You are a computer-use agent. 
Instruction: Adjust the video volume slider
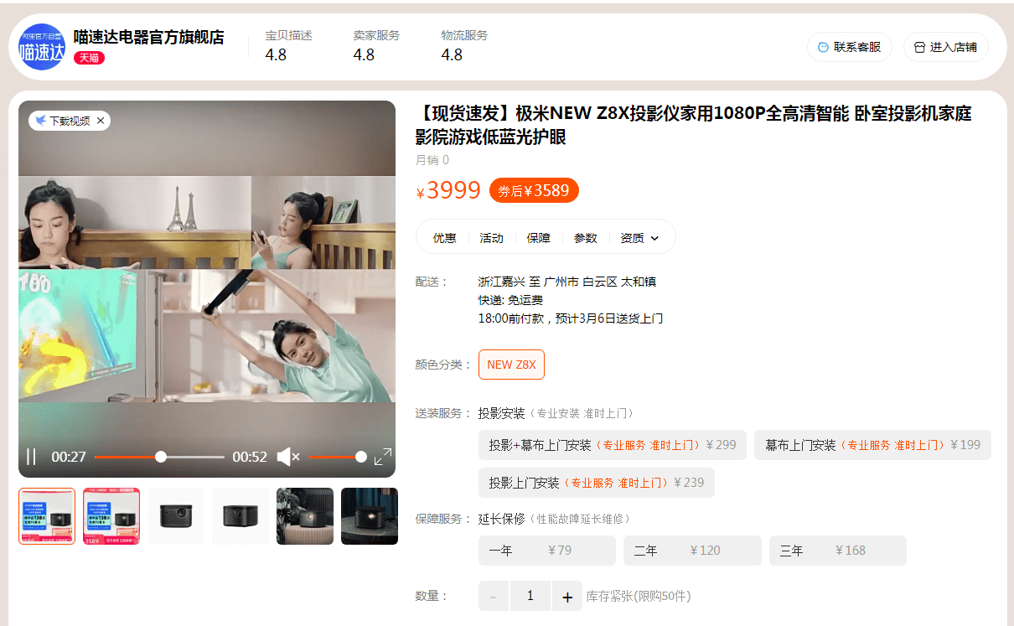[x=338, y=457]
